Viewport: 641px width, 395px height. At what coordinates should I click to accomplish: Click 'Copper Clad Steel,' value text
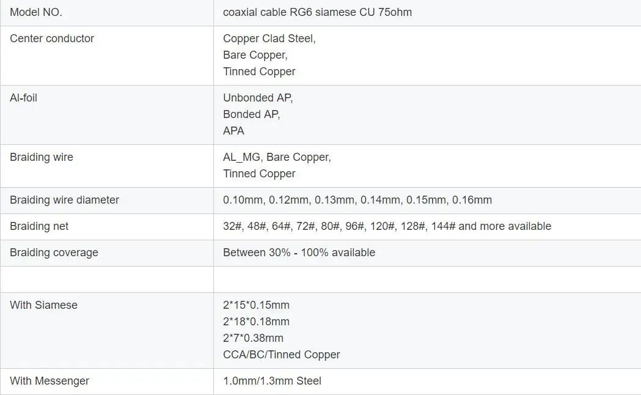click(x=269, y=39)
